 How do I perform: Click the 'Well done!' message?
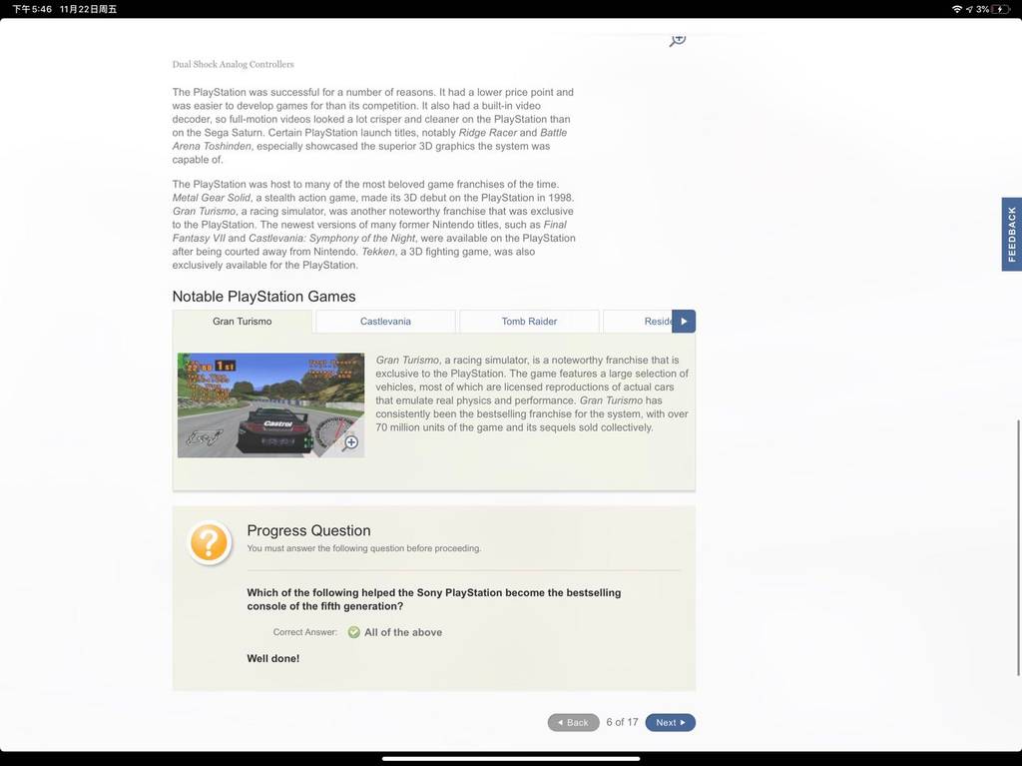tap(273, 658)
